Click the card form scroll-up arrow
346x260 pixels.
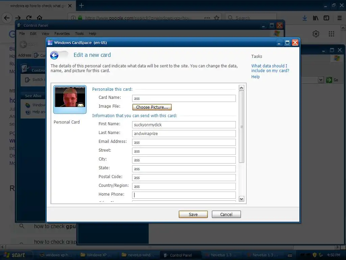(x=241, y=88)
